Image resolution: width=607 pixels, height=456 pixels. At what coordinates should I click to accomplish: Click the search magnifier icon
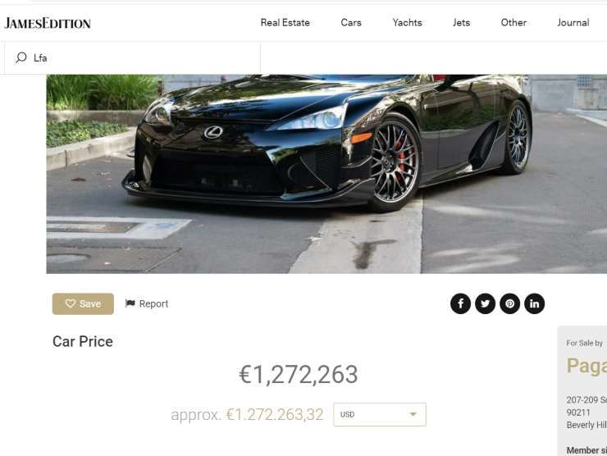coord(21,57)
